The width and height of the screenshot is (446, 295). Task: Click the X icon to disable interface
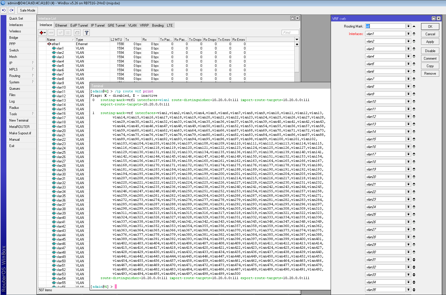[x=68, y=32]
